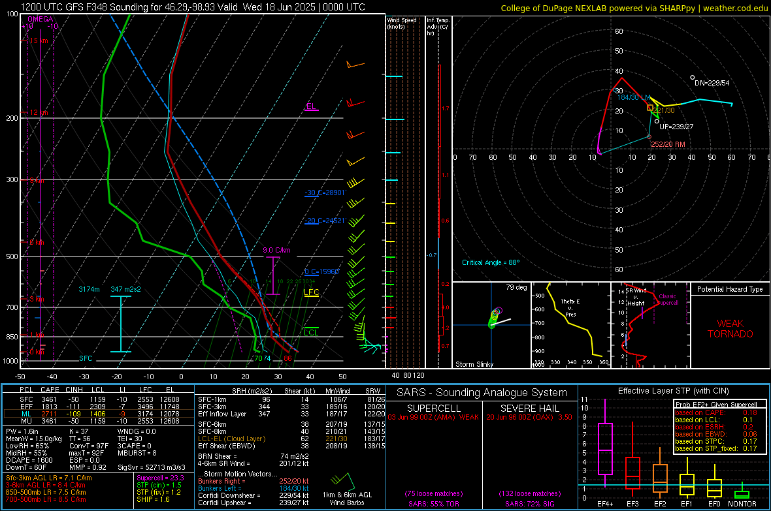This screenshot has width=771, height=511.
Task: Click the Eff Inflow Layer row
Action: [x=291, y=414]
